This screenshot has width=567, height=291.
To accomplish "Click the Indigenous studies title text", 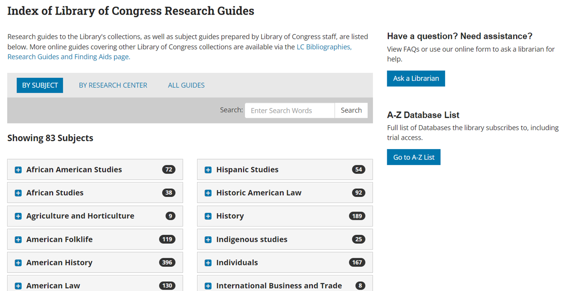I will pos(252,240).
